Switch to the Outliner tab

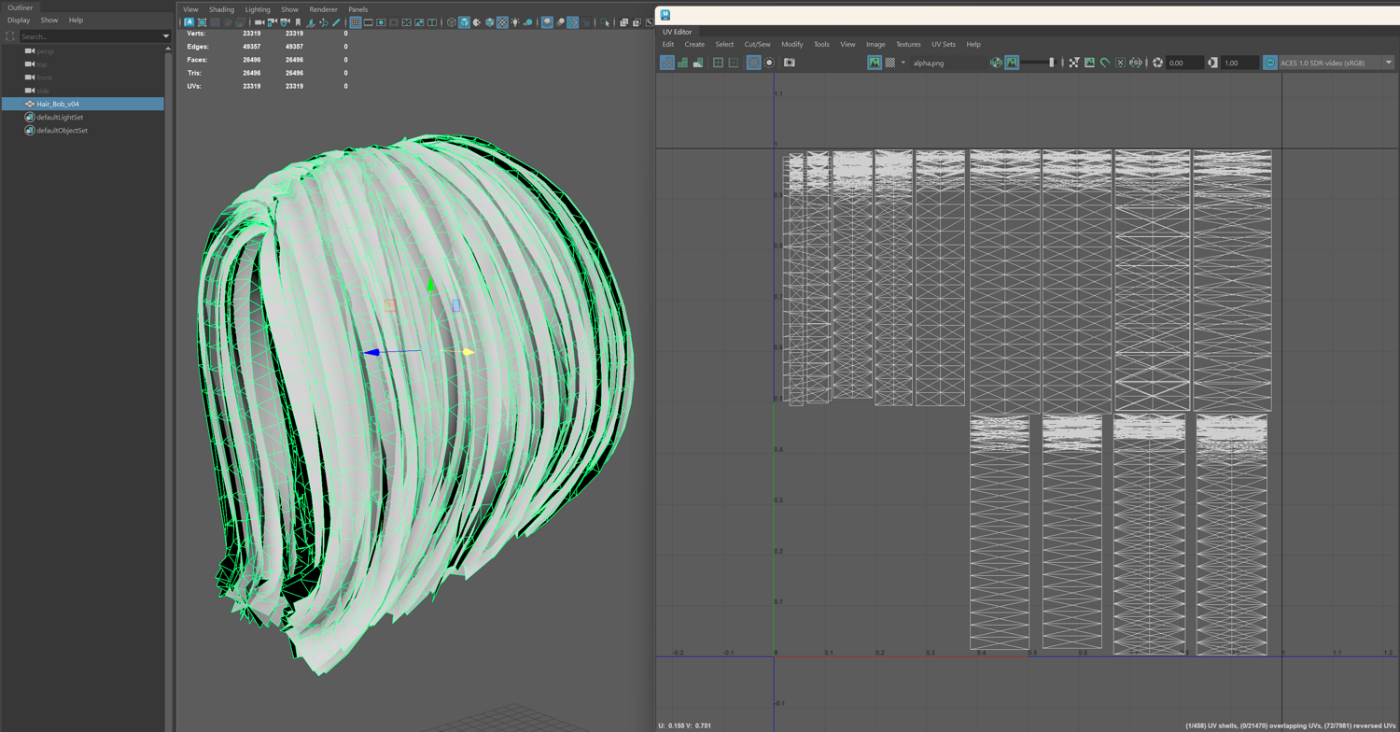click(21, 7)
